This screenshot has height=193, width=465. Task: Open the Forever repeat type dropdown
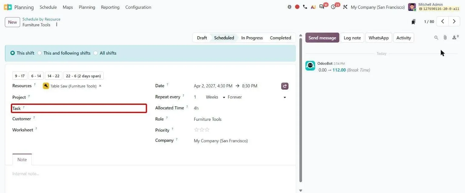click(257, 97)
